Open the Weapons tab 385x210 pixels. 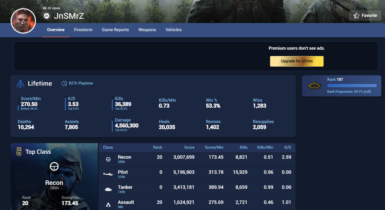pos(147,30)
